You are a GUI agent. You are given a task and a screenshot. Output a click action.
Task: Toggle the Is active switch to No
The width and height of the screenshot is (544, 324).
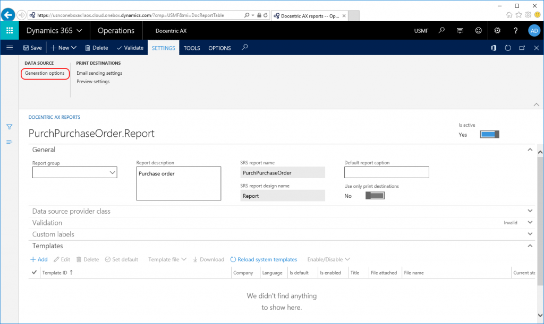pos(489,134)
